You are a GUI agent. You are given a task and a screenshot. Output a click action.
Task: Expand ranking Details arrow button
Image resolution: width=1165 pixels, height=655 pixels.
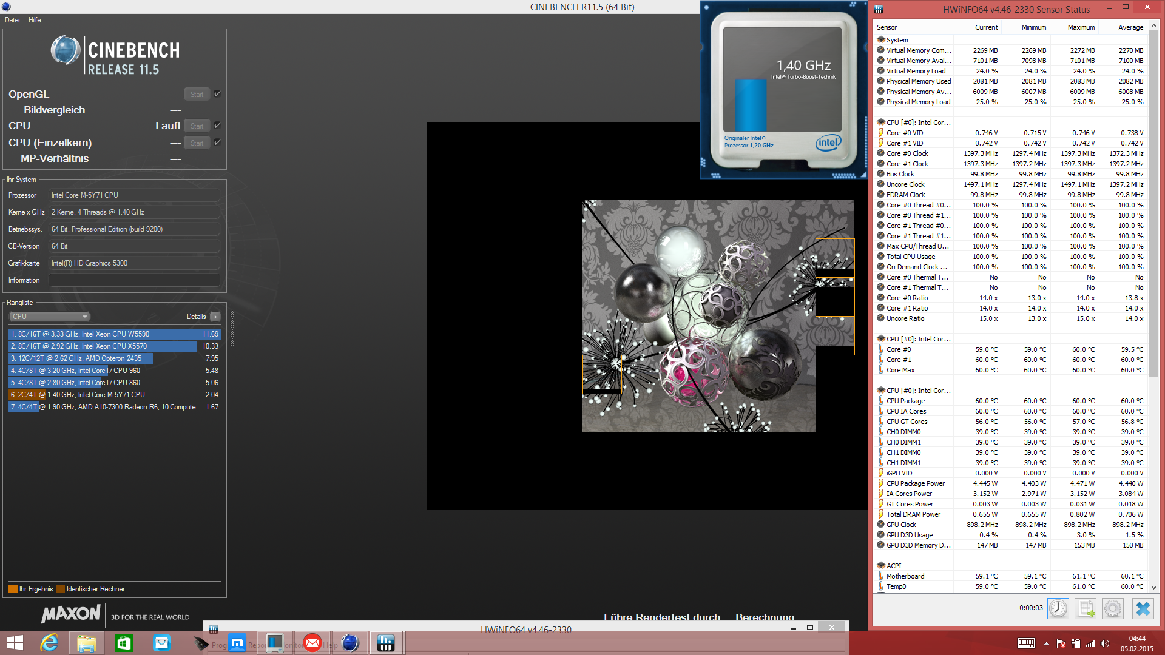[x=215, y=317]
